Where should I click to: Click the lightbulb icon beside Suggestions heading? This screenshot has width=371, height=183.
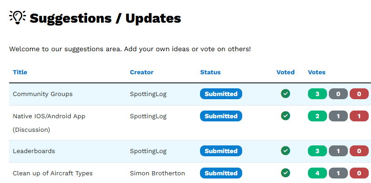click(18, 17)
